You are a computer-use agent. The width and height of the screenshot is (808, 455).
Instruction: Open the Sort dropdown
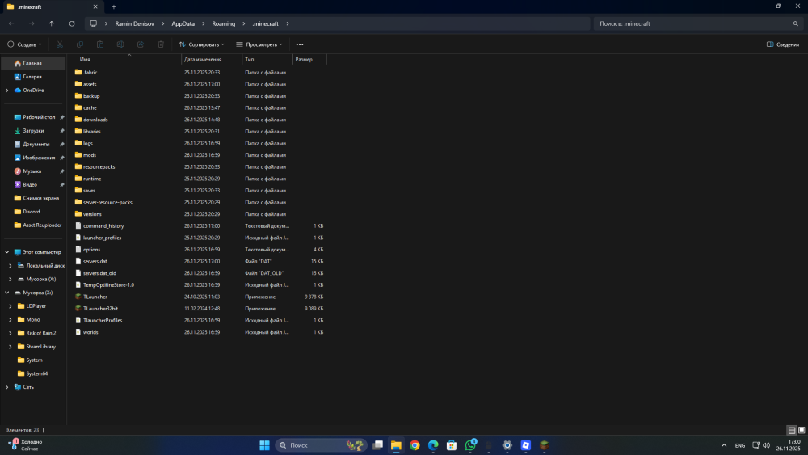201,44
